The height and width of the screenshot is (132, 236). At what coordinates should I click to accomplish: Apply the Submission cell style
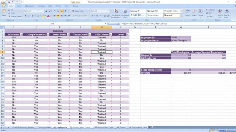(x=155, y=15)
